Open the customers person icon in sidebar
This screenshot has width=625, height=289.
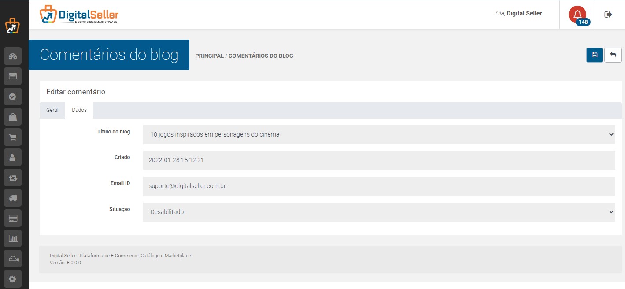[x=13, y=157]
